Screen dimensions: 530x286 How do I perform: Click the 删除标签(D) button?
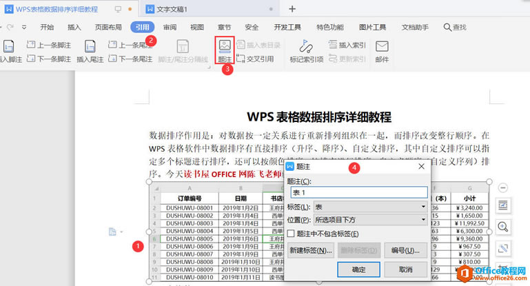359,250
